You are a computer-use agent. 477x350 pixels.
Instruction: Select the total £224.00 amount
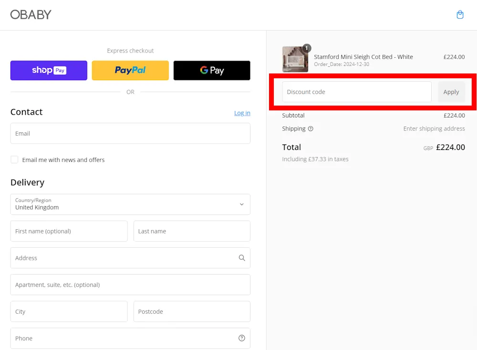click(451, 148)
